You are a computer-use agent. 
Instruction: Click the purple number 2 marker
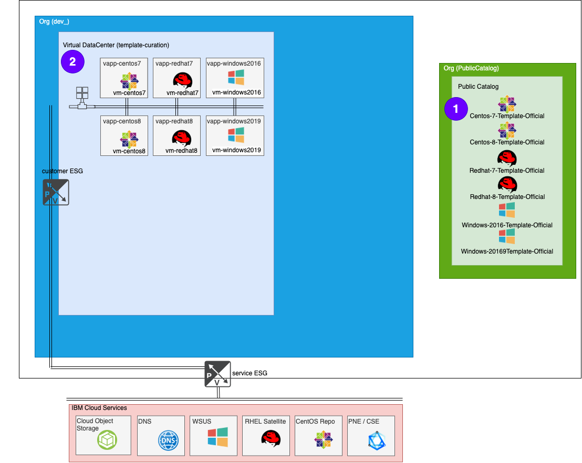72,62
